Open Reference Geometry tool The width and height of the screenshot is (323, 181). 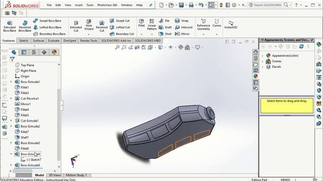pyautogui.click(x=203, y=25)
